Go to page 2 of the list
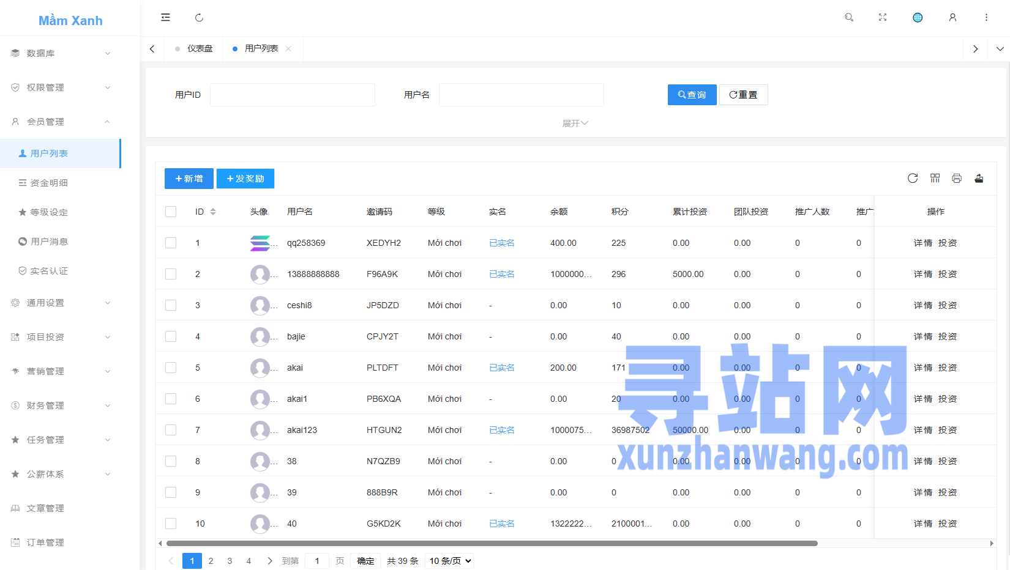Image resolution: width=1010 pixels, height=570 pixels. 211,561
